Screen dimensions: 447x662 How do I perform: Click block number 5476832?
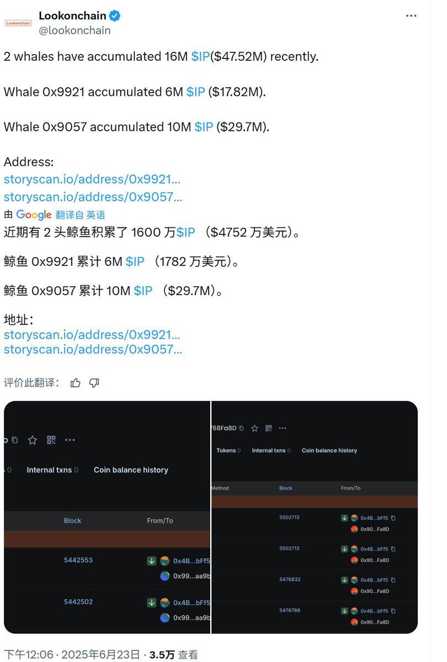click(x=289, y=580)
